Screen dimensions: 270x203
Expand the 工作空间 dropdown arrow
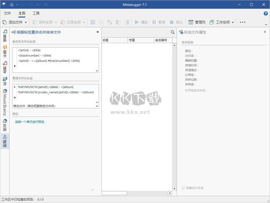233,23
